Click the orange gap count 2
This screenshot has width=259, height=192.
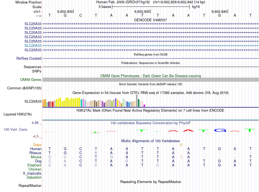[181, 145]
